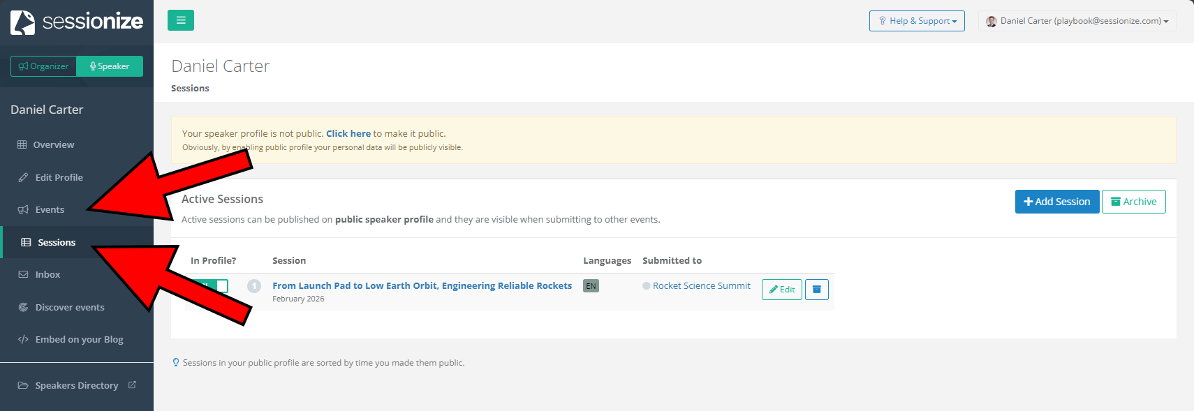Click the 'Click here' link to make profile public
The height and width of the screenshot is (411, 1194).
point(348,134)
